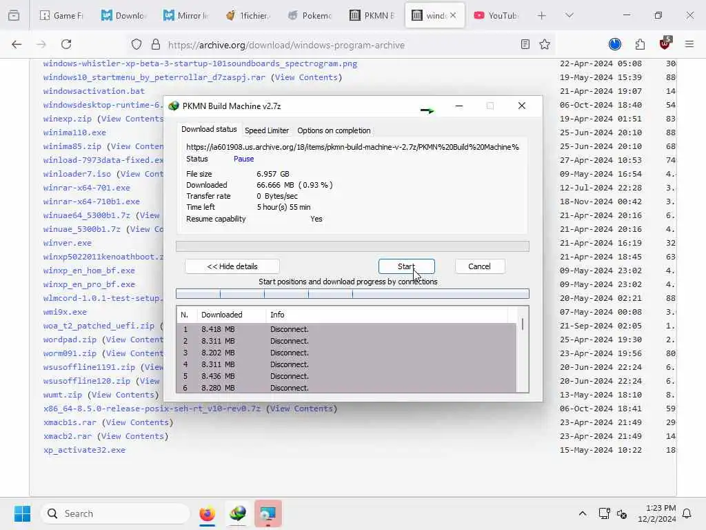Click the overall download progress bar
706x530 pixels.
352,246
